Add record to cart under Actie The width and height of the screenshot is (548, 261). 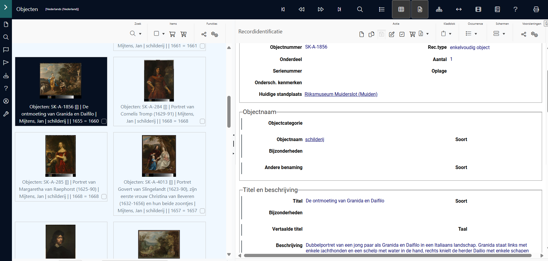pyautogui.click(x=412, y=34)
